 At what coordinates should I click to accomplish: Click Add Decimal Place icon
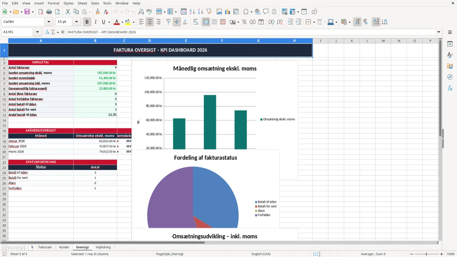click(x=272, y=22)
